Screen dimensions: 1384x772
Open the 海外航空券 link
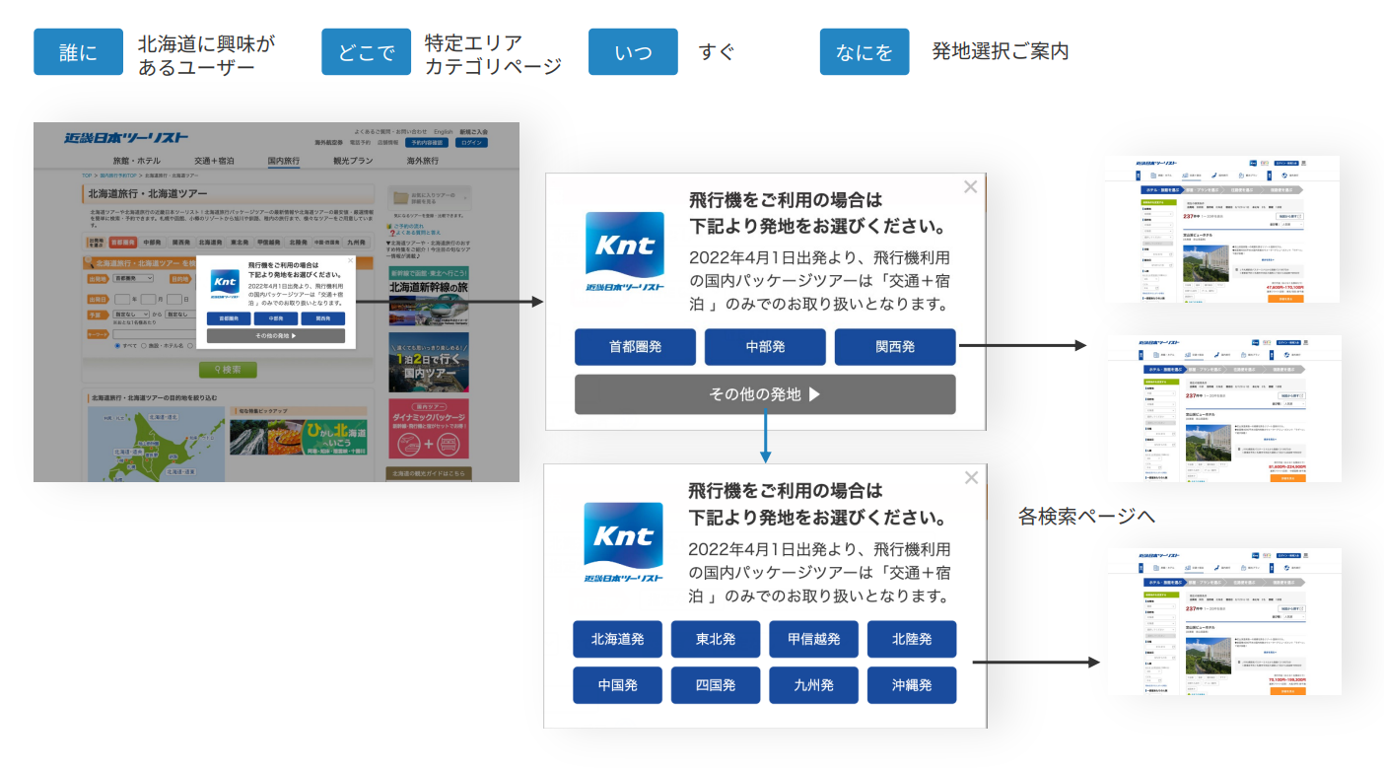(327, 143)
